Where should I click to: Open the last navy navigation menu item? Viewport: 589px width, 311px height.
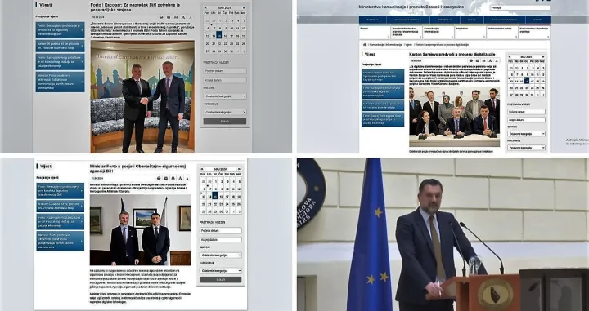coord(538,20)
